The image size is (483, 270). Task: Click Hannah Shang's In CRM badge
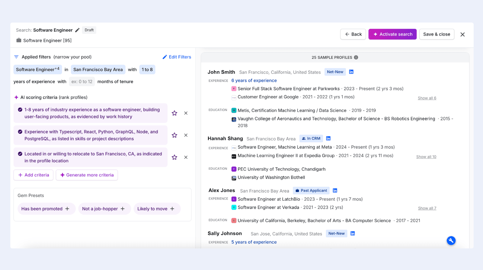[x=311, y=138]
